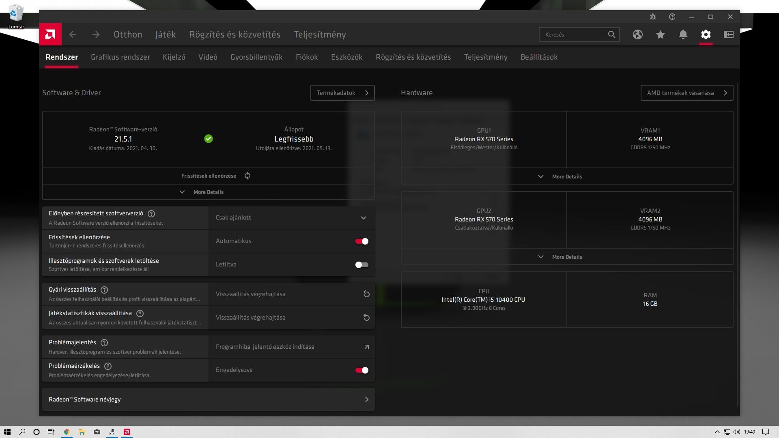The width and height of the screenshot is (779, 438).
Task: Switch to Gyorsbillentyűk tab
Action: [x=256, y=57]
